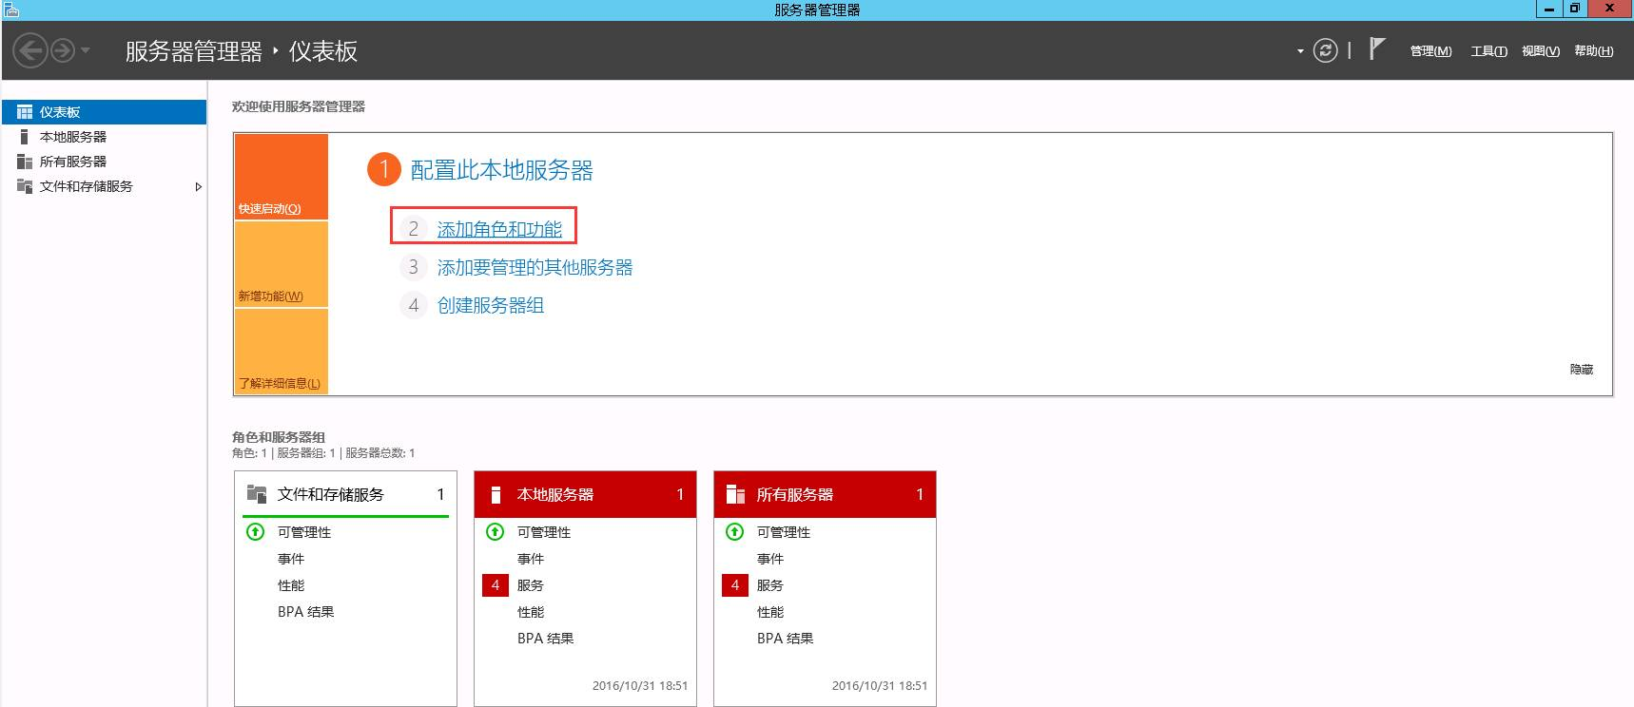Open the red 所有服务器 tile header
The width and height of the screenshot is (1634, 707).
point(825,494)
